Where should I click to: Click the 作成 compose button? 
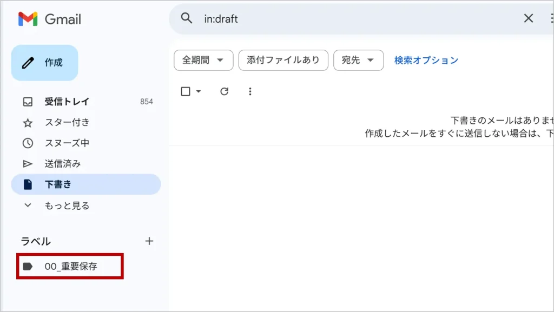(45, 63)
